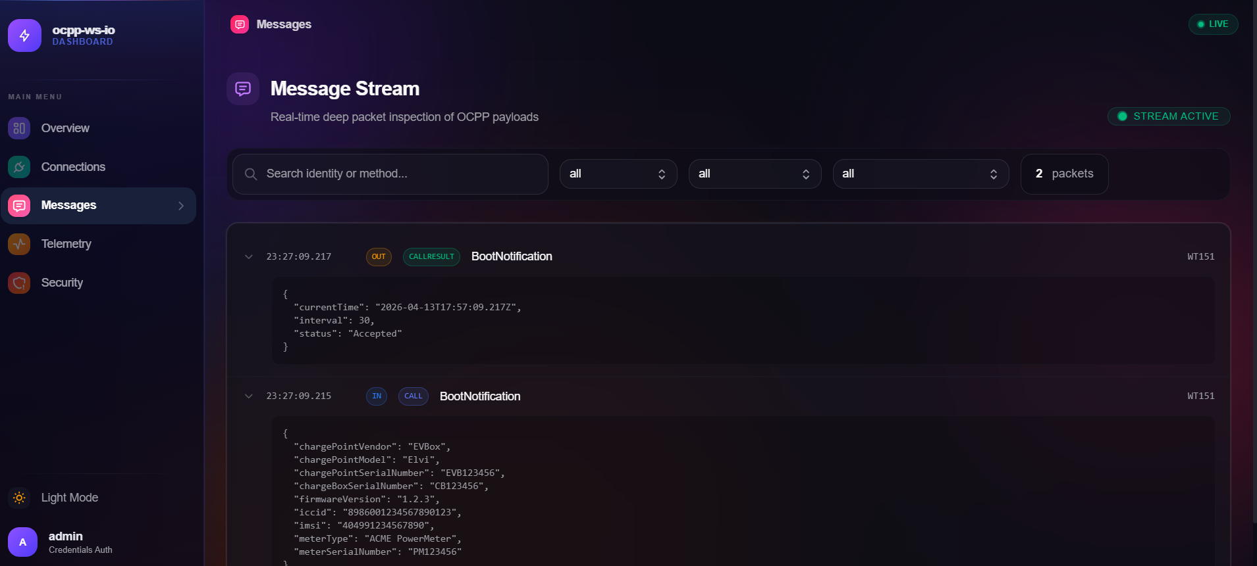Toggle the STREAM ACTIVE indicator
Screen dimensions: 1257x566
[1168, 116]
